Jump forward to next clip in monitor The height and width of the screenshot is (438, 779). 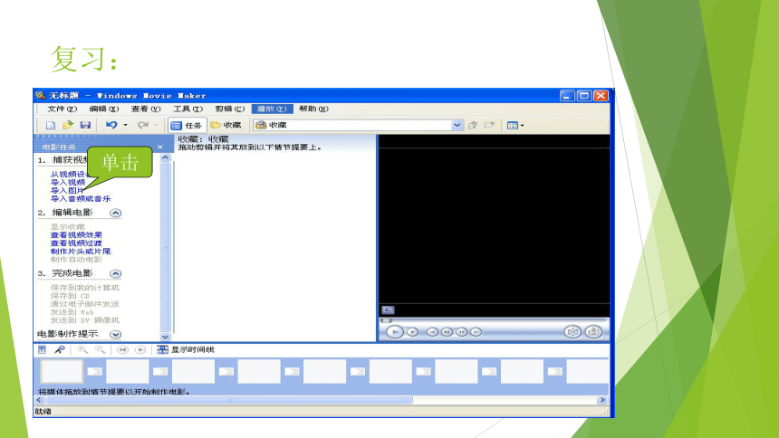(476, 332)
